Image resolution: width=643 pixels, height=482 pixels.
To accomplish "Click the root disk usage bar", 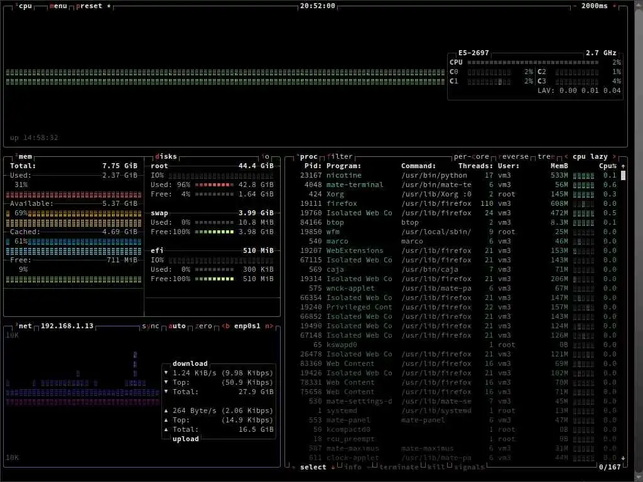I will tap(214, 185).
